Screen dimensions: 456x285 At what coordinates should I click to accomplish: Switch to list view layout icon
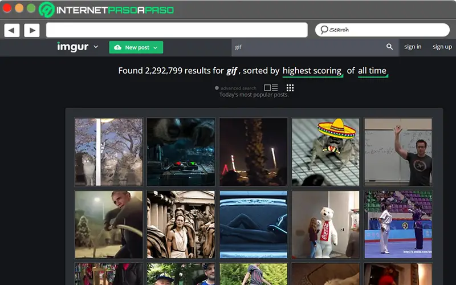271,88
